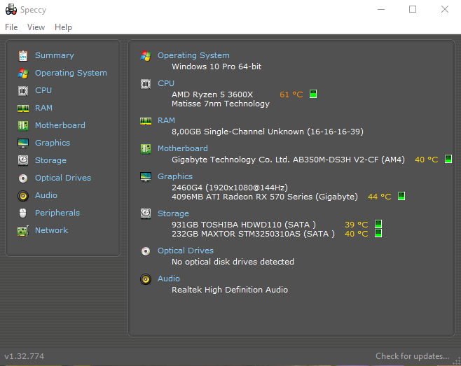Click 'Windows 10 Pro 64-bit' text

pos(216,66)
